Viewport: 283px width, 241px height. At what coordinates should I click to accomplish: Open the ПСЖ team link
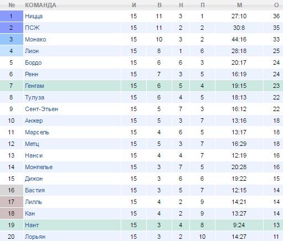[x=32, y=28]
